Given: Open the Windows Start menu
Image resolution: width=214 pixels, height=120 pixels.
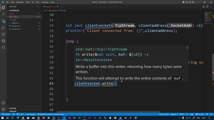Looking at the screenshot, I should coord(2,118).
